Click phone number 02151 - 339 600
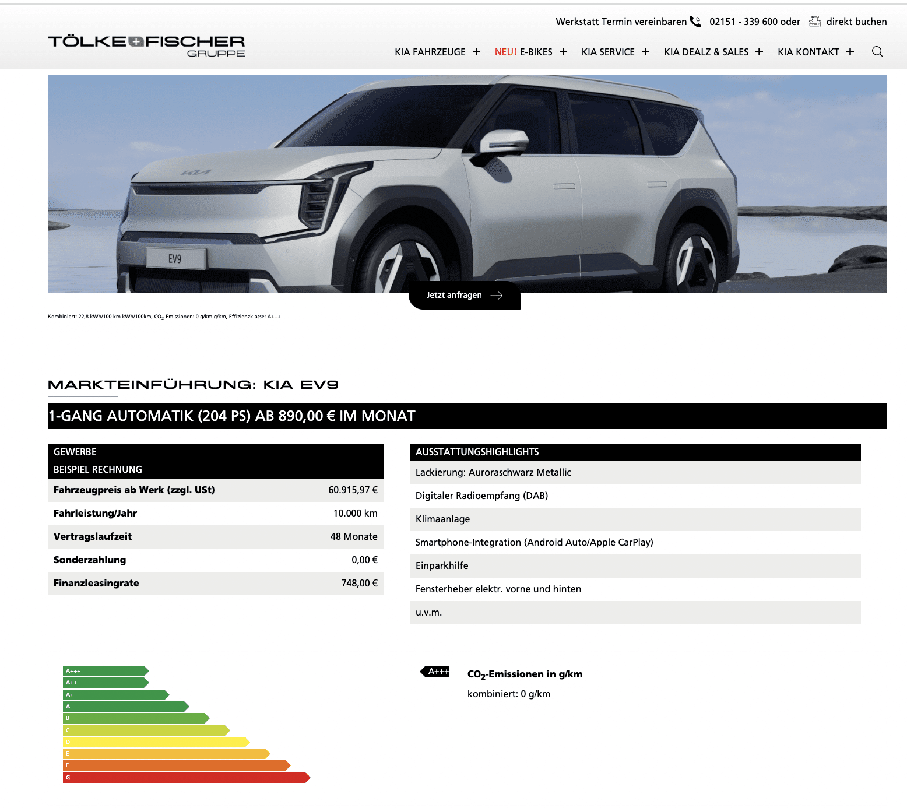 744,22
